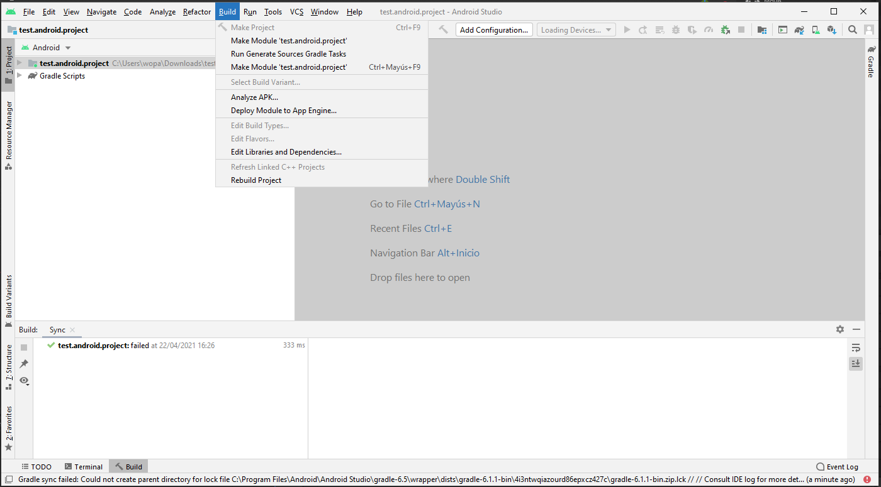881x487 pixels.
Task: Toggle scroll to end in Build output
Action: pyautogui.click(x=856, y=364)
